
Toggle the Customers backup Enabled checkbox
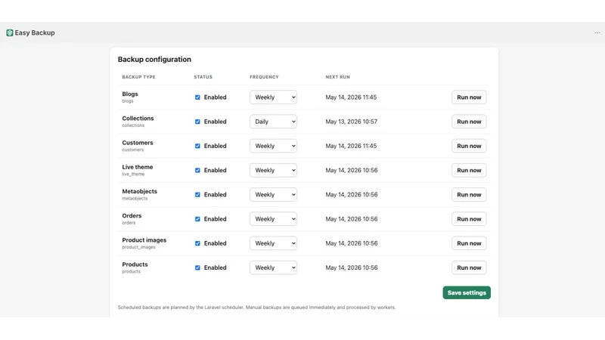(x=197, y=146)
